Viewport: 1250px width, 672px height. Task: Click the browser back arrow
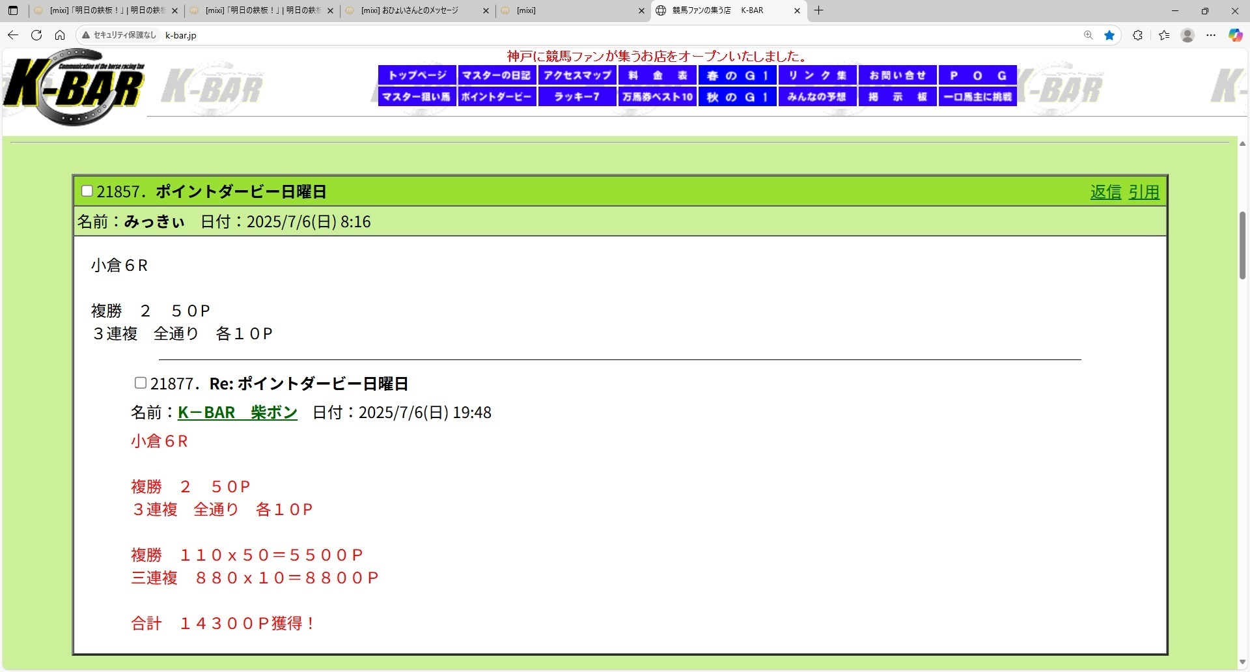tap(13, 35)
